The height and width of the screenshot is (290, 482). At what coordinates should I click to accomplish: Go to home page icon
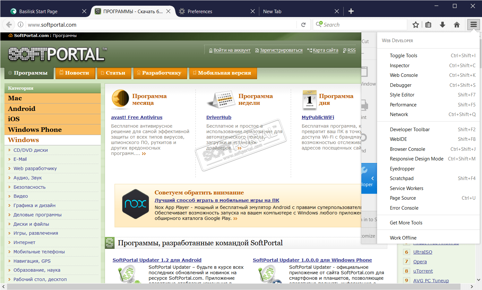click(457, 25)
